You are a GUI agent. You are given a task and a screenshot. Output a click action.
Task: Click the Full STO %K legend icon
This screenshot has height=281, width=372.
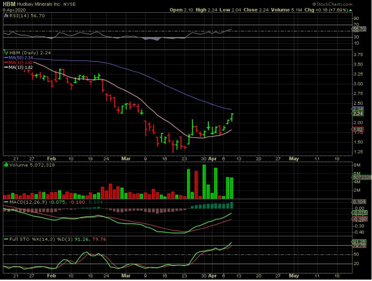pos(5,240)
